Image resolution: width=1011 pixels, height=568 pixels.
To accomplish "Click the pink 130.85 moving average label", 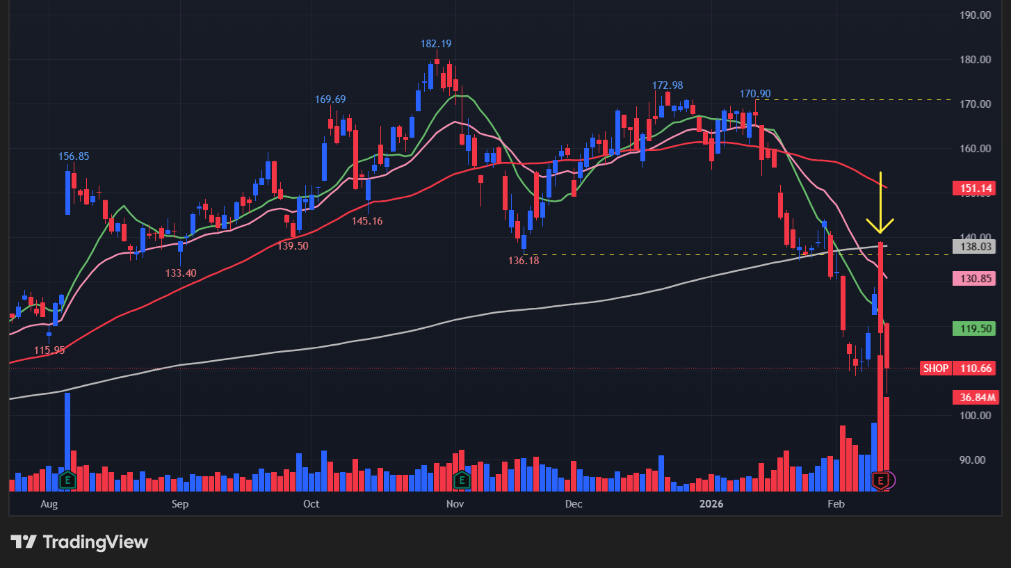I will tap(976, 278).
